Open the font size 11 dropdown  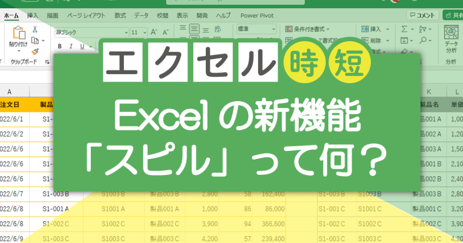pyautogui.click(x=145, y=33)
